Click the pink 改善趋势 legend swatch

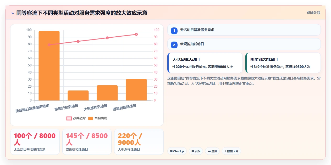[69, 118]
